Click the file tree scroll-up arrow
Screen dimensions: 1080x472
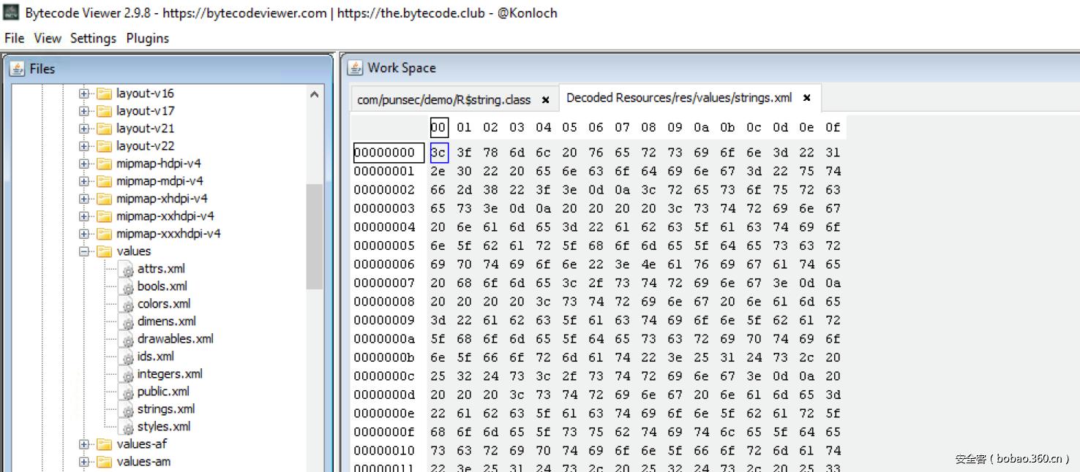tap(315, 94)
